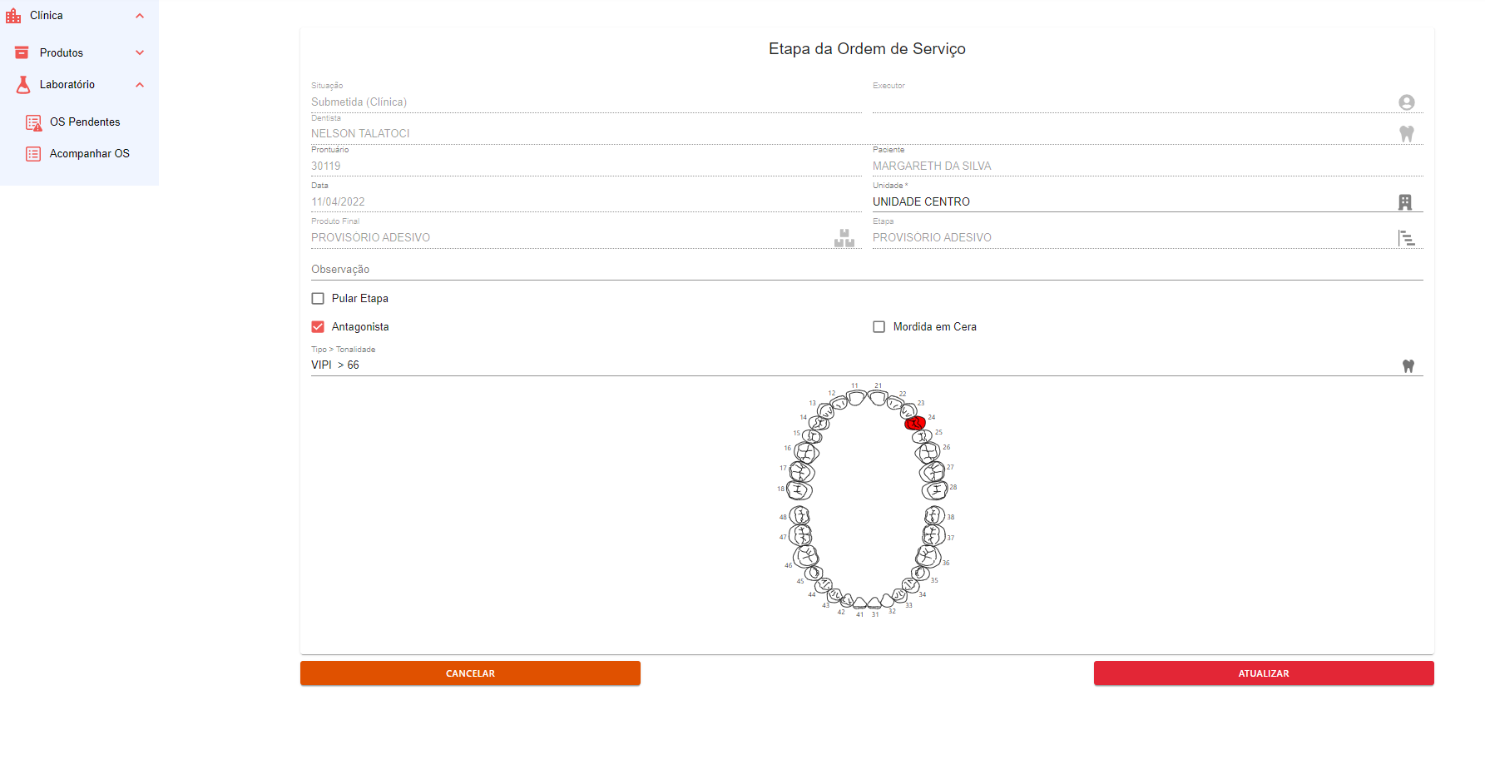Uncheck the Antagonista checkbox

(318, 327)
